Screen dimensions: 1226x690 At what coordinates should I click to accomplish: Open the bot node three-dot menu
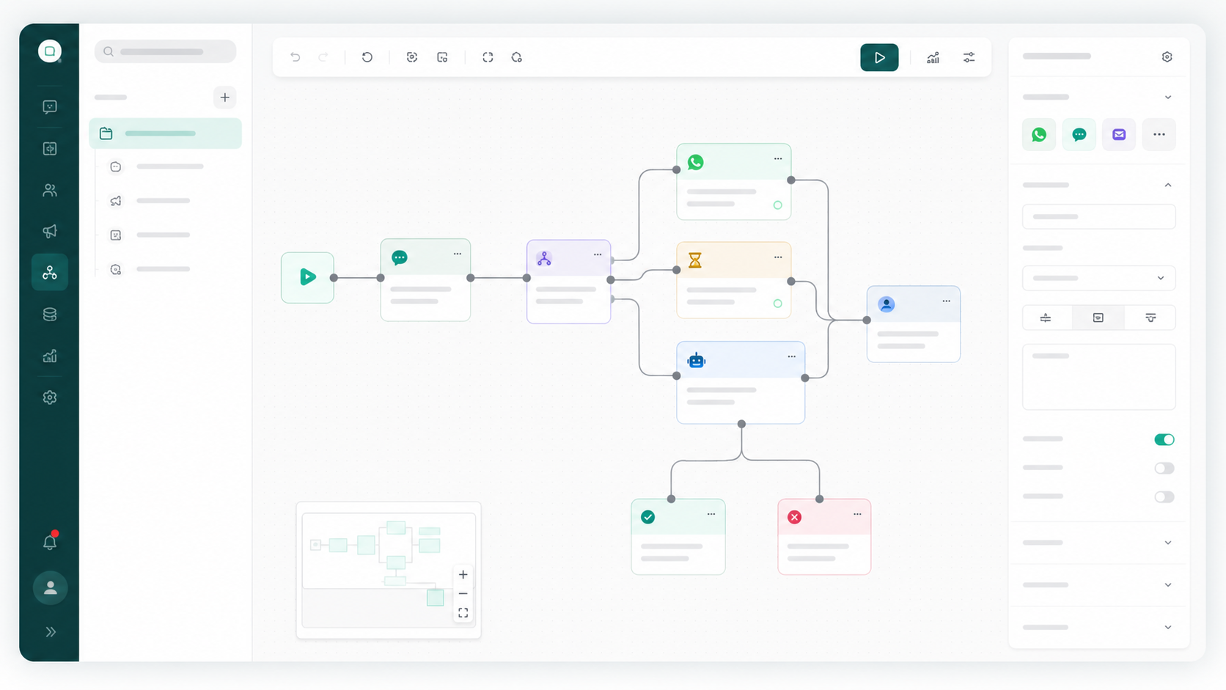click(x=792, y=356)
